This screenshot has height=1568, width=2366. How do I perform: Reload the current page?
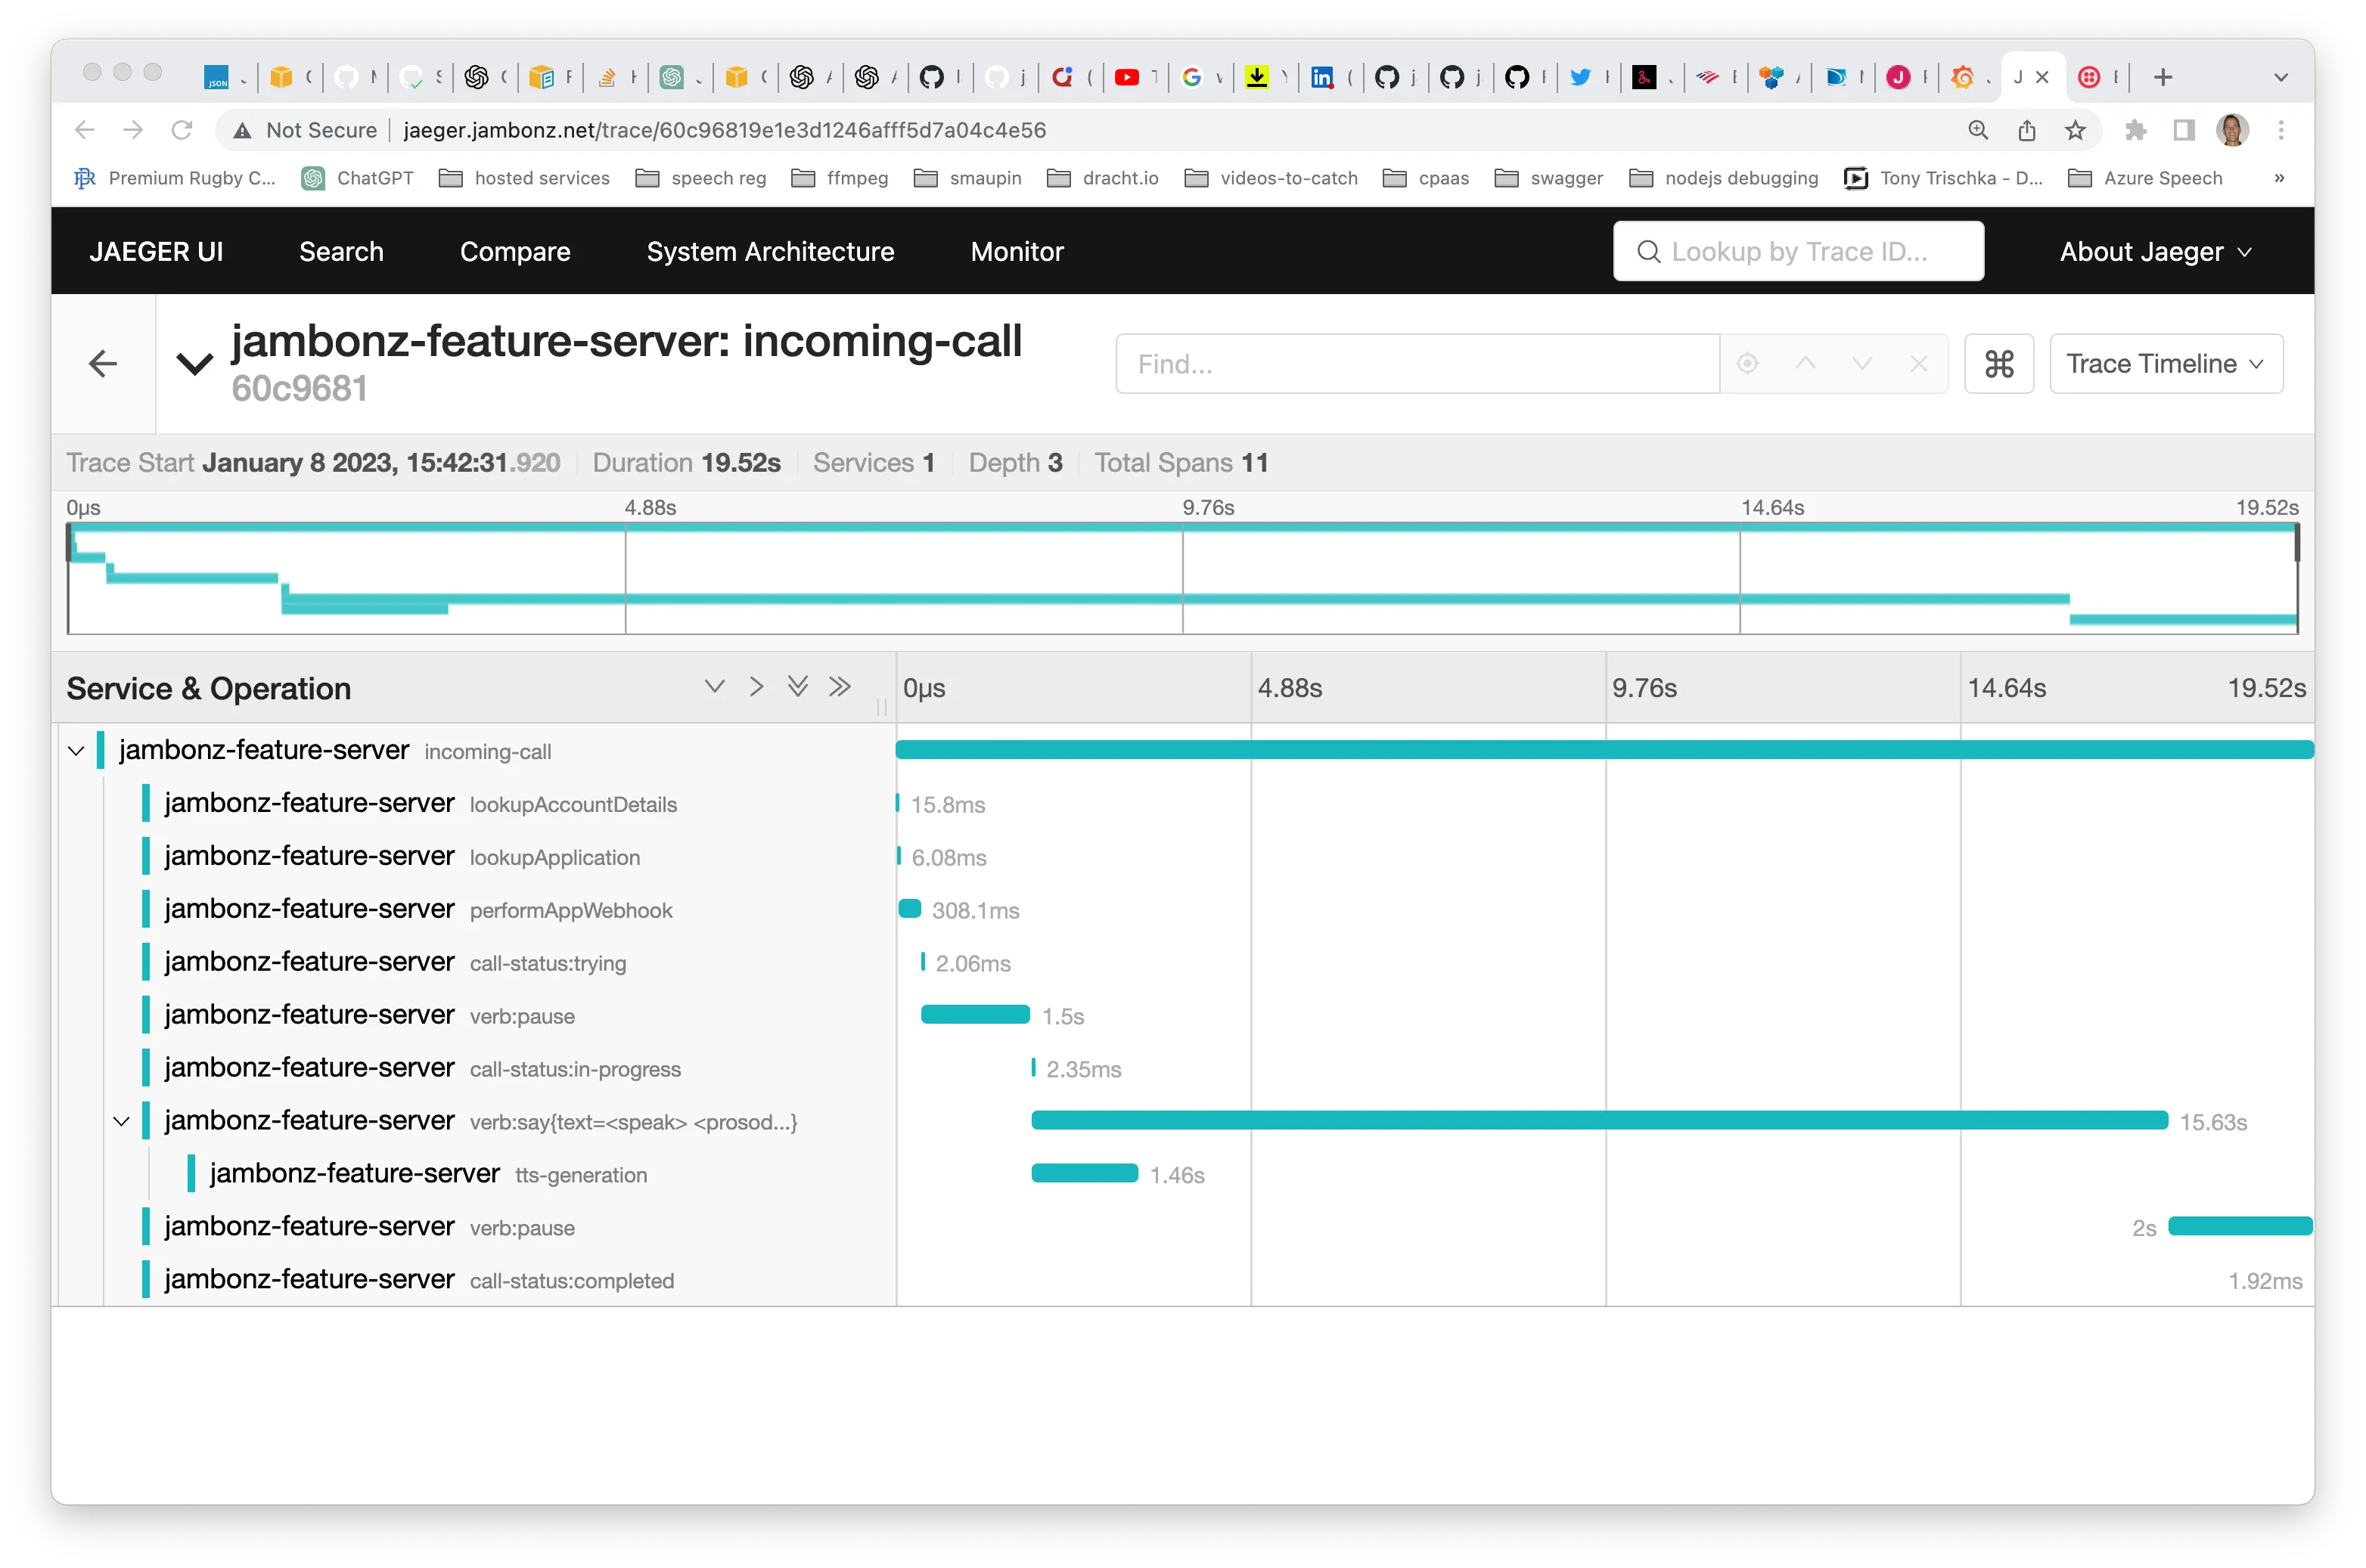[x=181, y=130]
